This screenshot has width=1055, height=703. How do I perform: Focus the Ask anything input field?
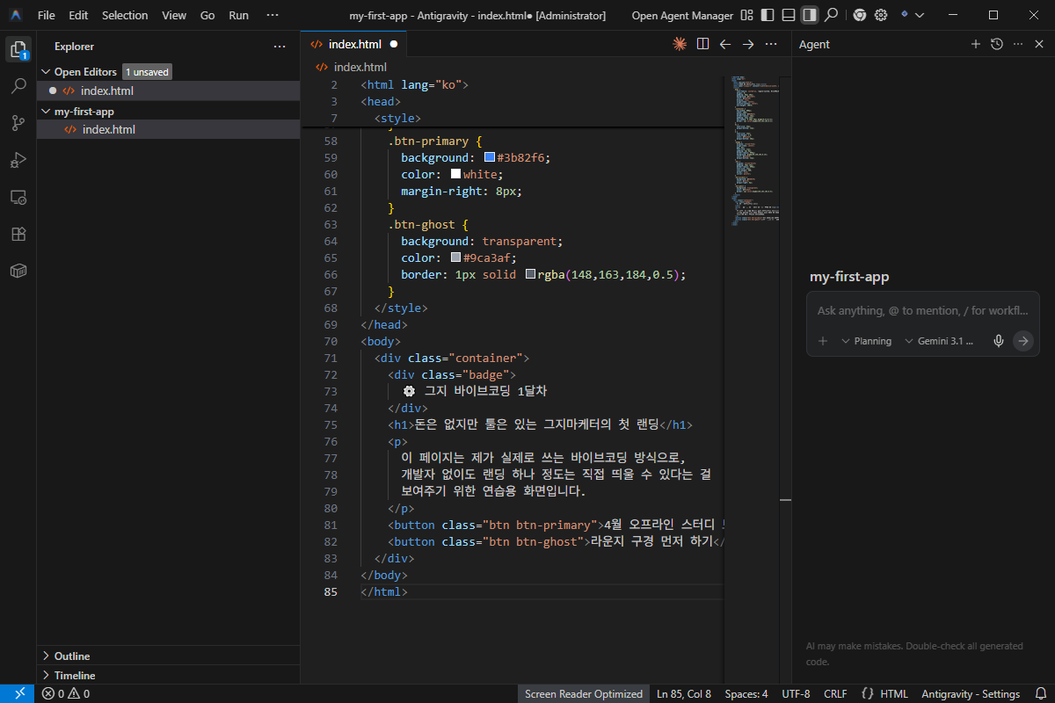pos(922,311)
